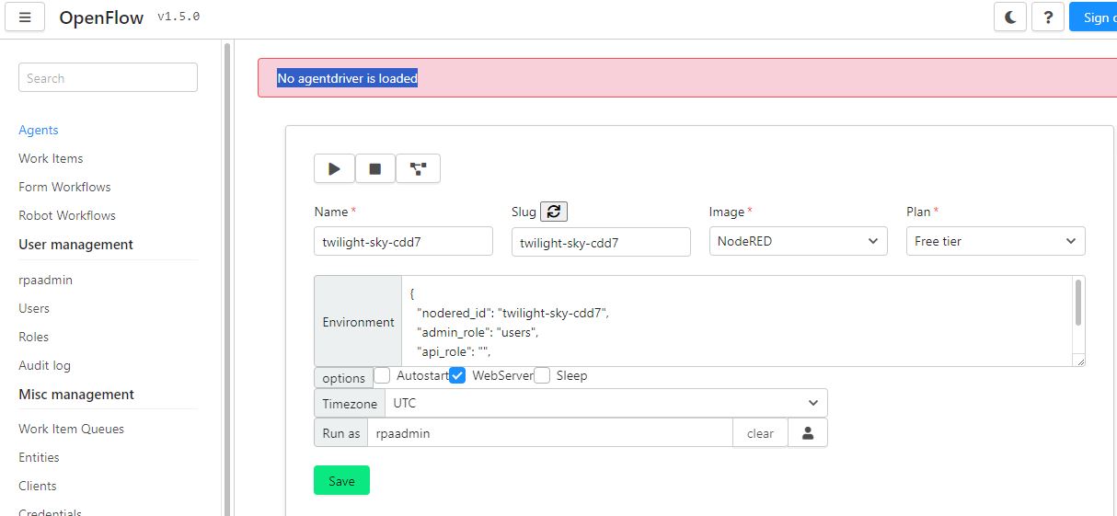The height and width of the screenshot is (516, 1117).
Task: Open the Users page
Action: pos(34,308)
